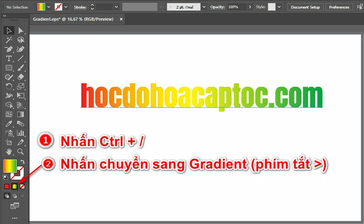Select the Type tool

point(9,58)
